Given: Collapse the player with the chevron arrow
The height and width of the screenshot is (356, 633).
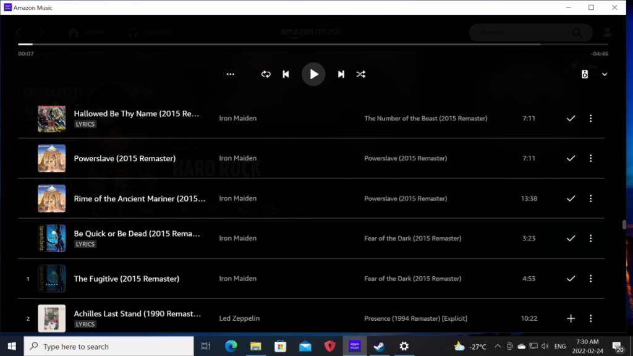Looking at the screenshot, I should click(605, 74).
